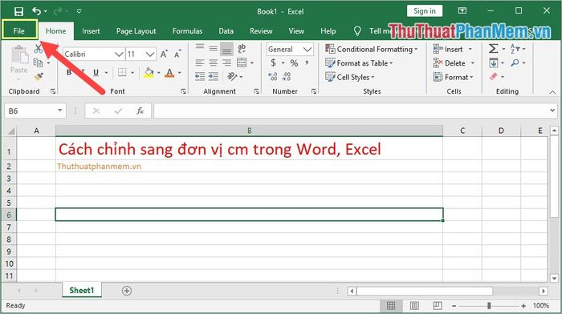Open the Calibri font name dropdown
This screenshot has width=562, height=314.
tap(119, 54)
